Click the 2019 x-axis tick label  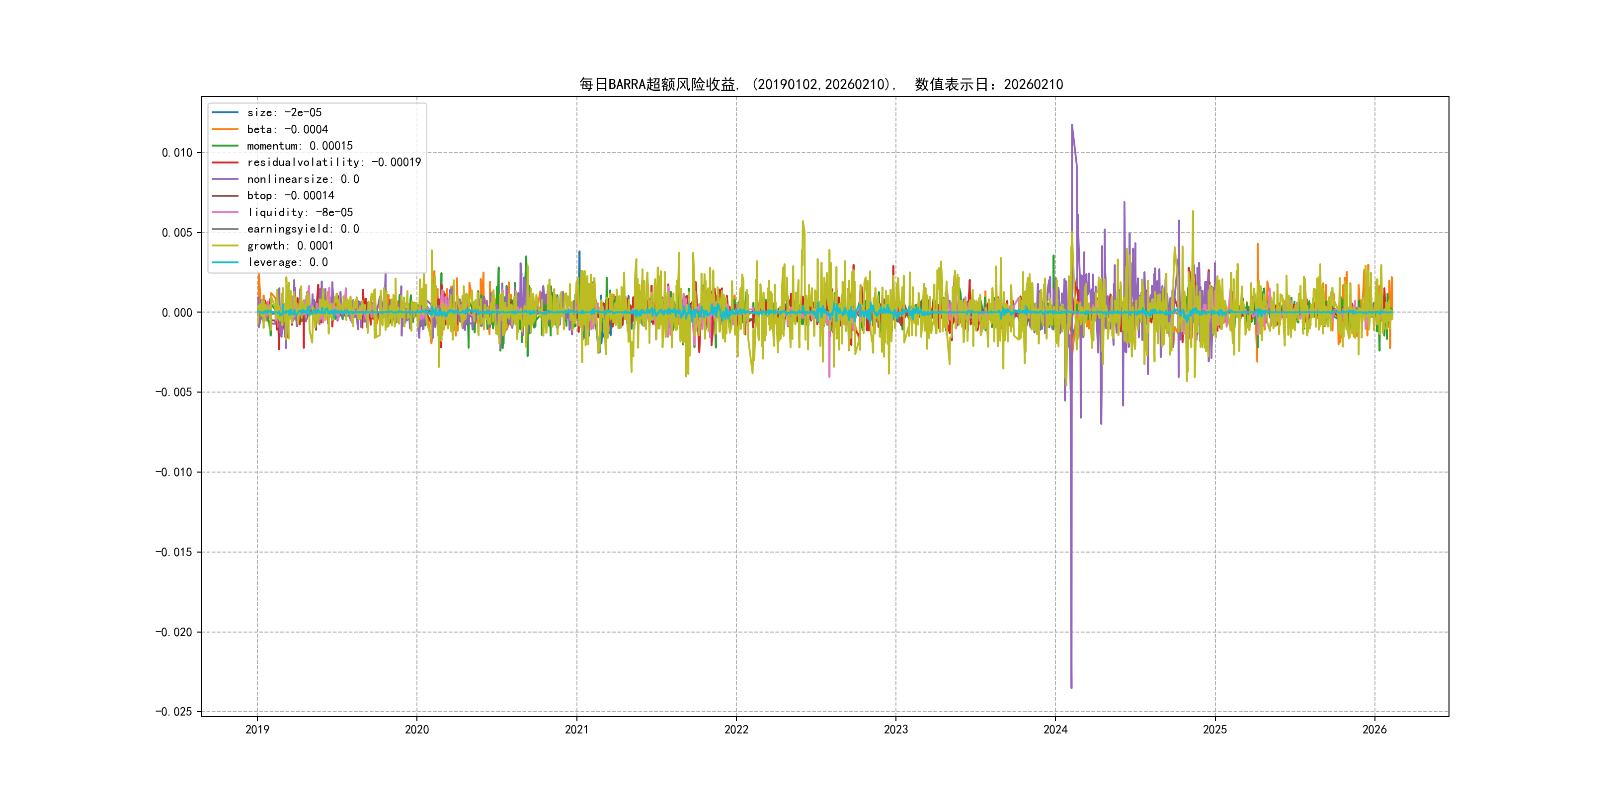(x=257, y=729)
